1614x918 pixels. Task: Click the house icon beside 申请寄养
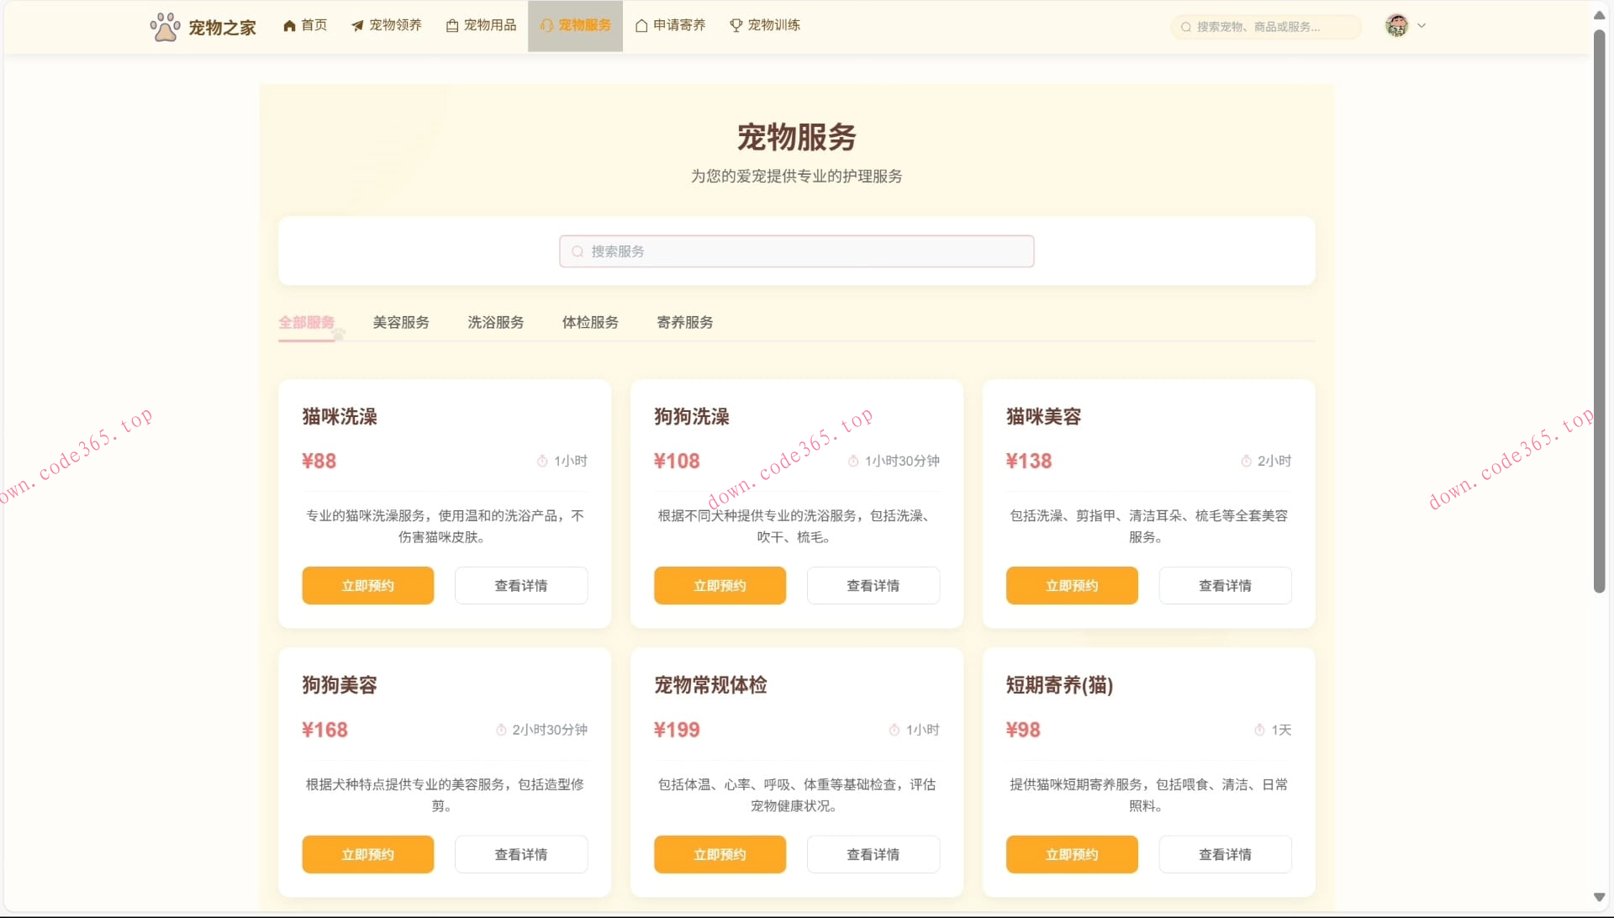click(640, 25)
